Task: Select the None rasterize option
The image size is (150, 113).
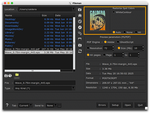Action: pos(124,32)
